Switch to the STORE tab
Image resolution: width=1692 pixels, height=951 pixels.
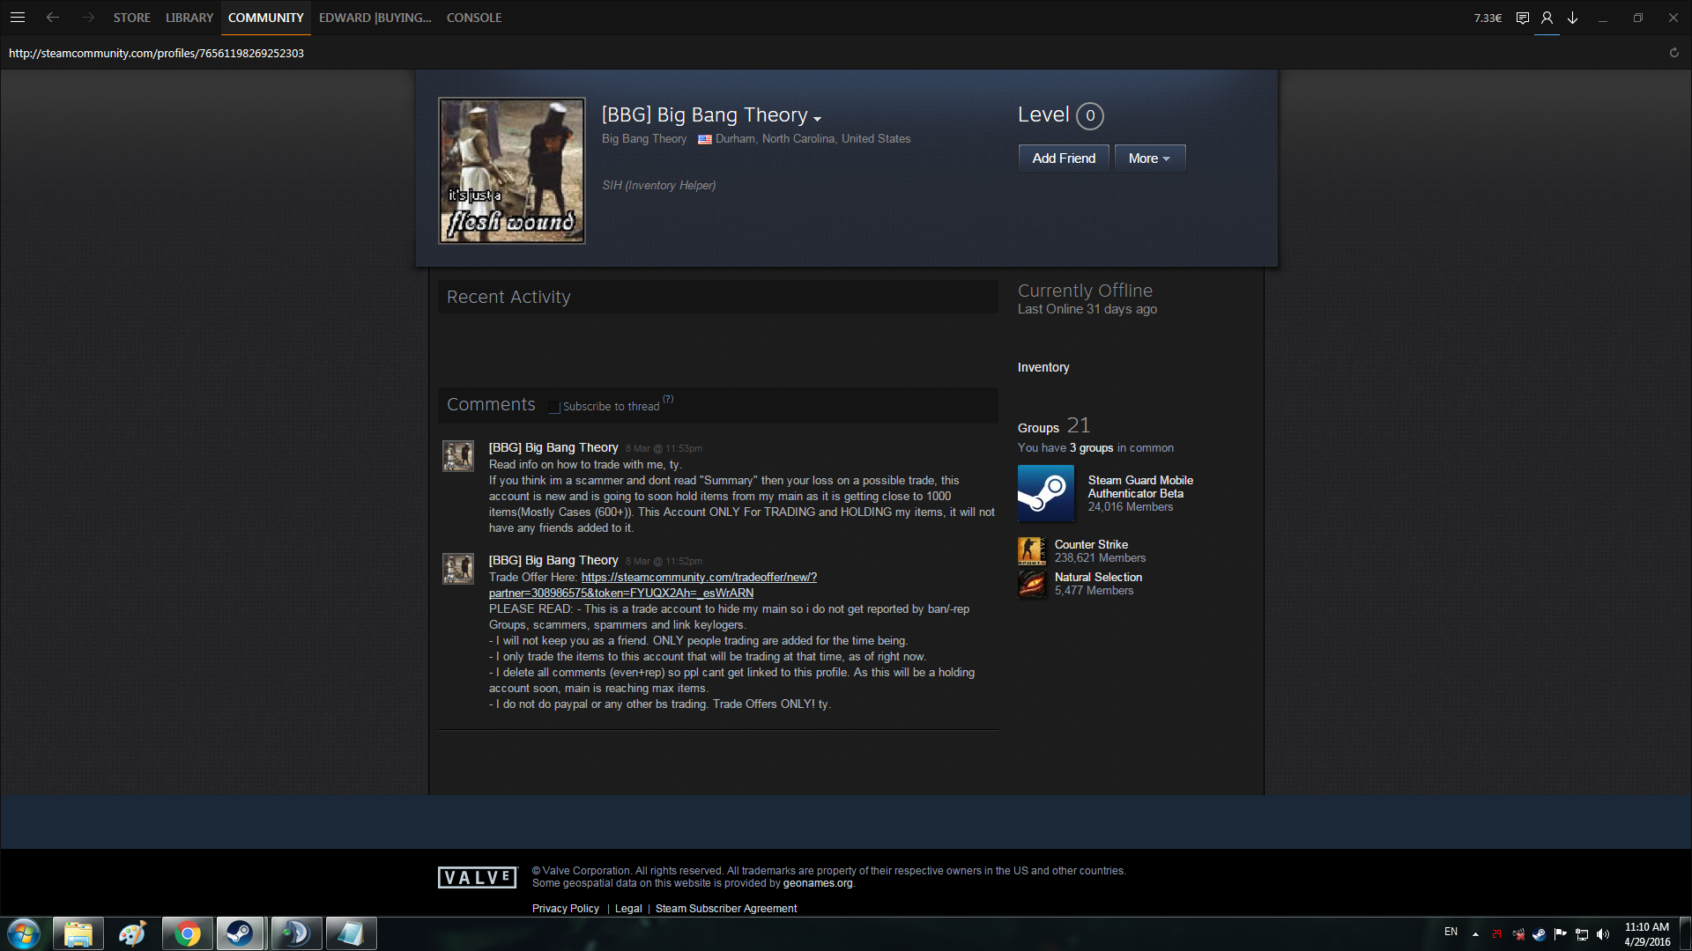(x=131, y=18)
